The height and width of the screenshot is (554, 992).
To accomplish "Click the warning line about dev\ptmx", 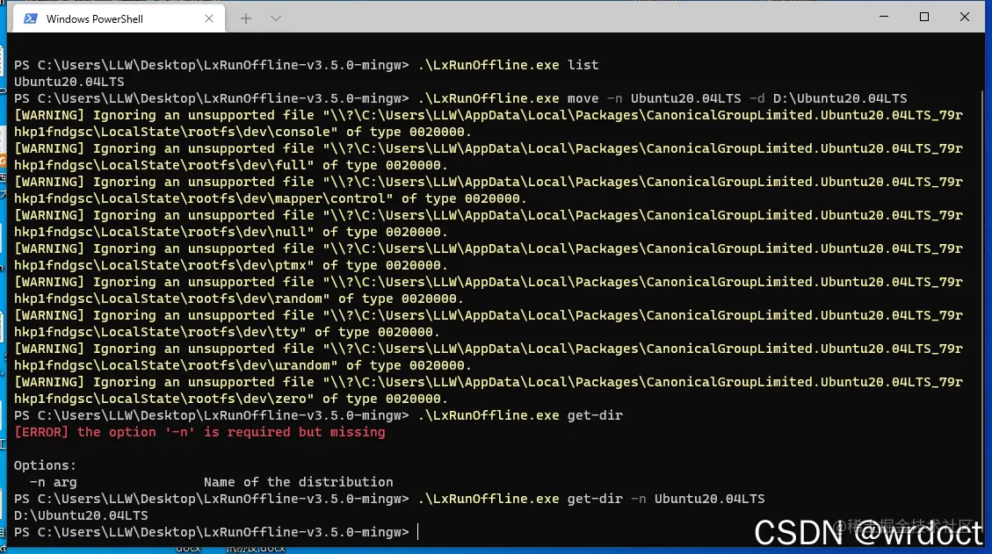I will click(489, 257).
